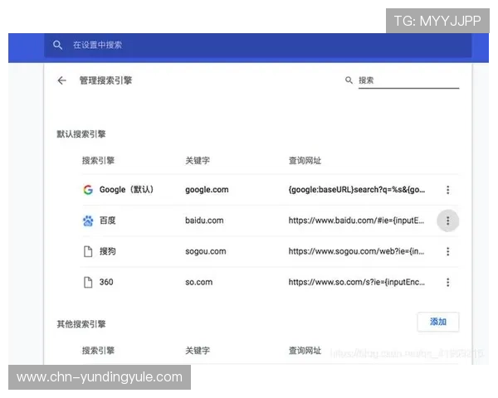498x398 pixels.
Task: Focus the 搜索 engine filter field
Action: pos(408,80)
